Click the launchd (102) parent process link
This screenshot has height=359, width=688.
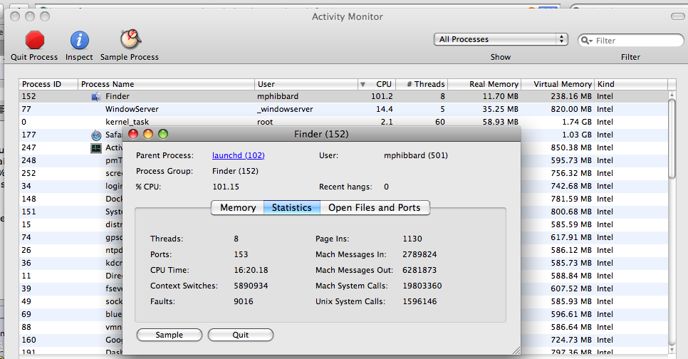tap(239, 155)
